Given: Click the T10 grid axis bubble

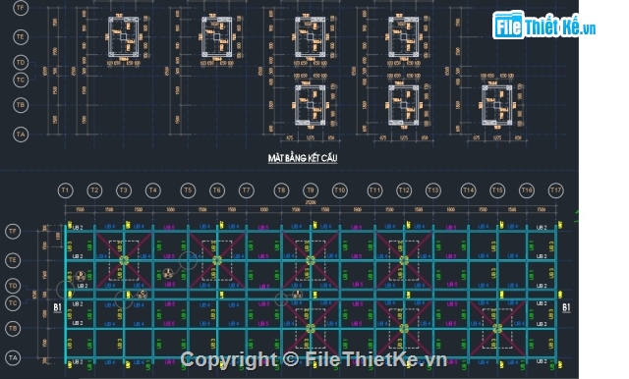Looking at the screenshot, I should 340,190.
